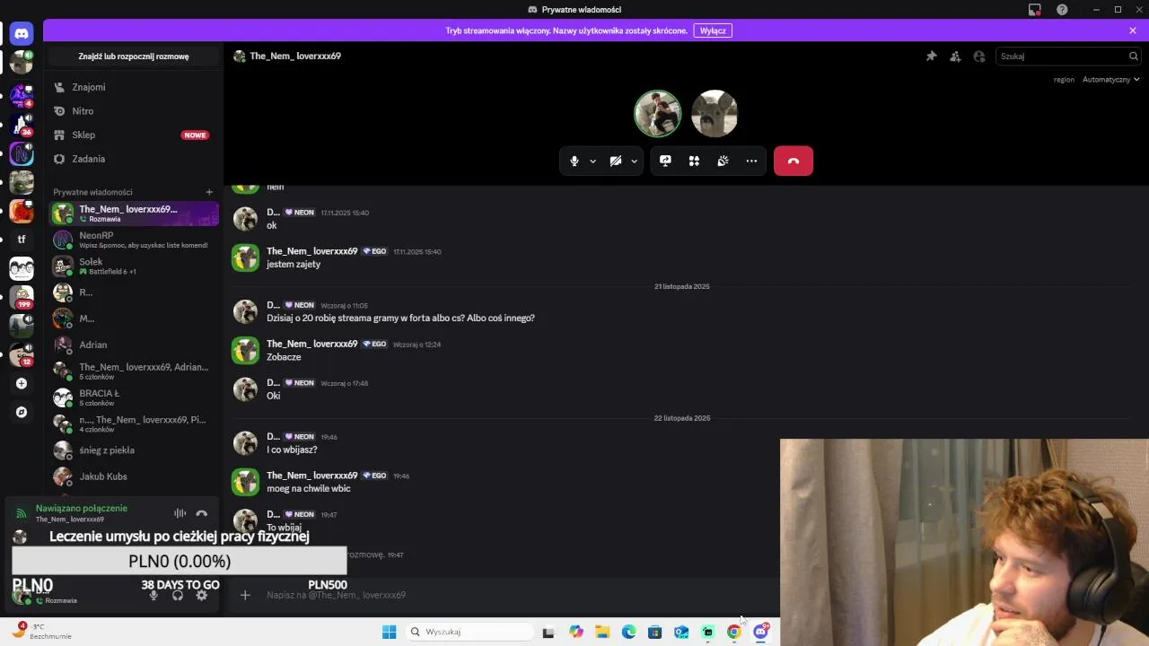Open the Jakub Kubs conversation
1149x646 pixels.
[134, 476]
